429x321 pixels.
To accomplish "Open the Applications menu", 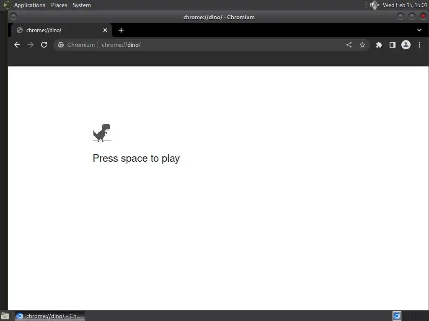I will [30, 5].
